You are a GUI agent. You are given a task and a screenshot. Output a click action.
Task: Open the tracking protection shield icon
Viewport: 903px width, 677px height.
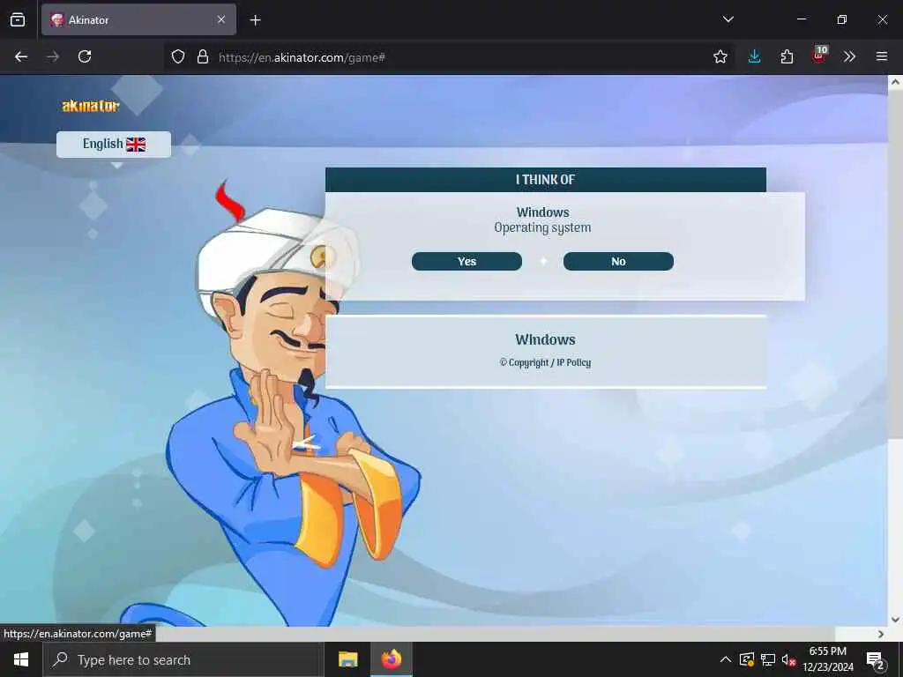(x=178, y=56)
